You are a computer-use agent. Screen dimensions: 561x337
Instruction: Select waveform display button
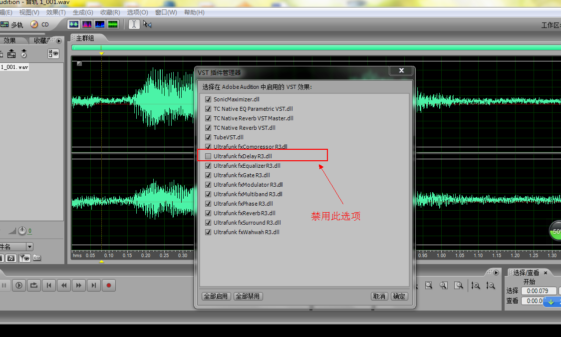click(x=74, y=24)
